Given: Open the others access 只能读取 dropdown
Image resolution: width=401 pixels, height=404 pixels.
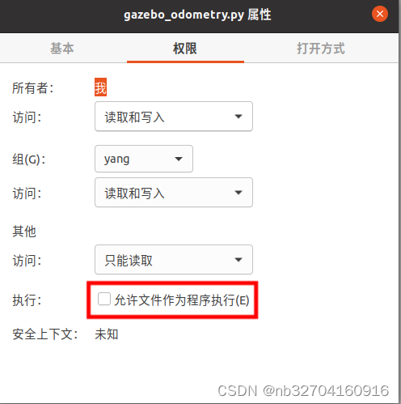Looking at the screenshot, I should point(174,260).
